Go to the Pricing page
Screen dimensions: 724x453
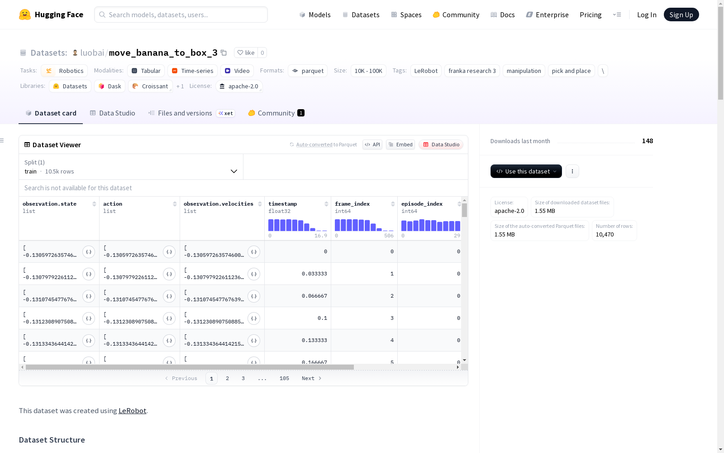[591, 14]
